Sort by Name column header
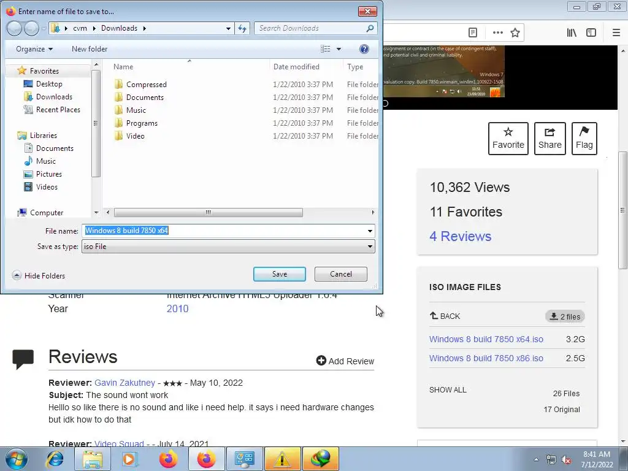The height and width of the screenshot is (471, 628). [123, 67]
